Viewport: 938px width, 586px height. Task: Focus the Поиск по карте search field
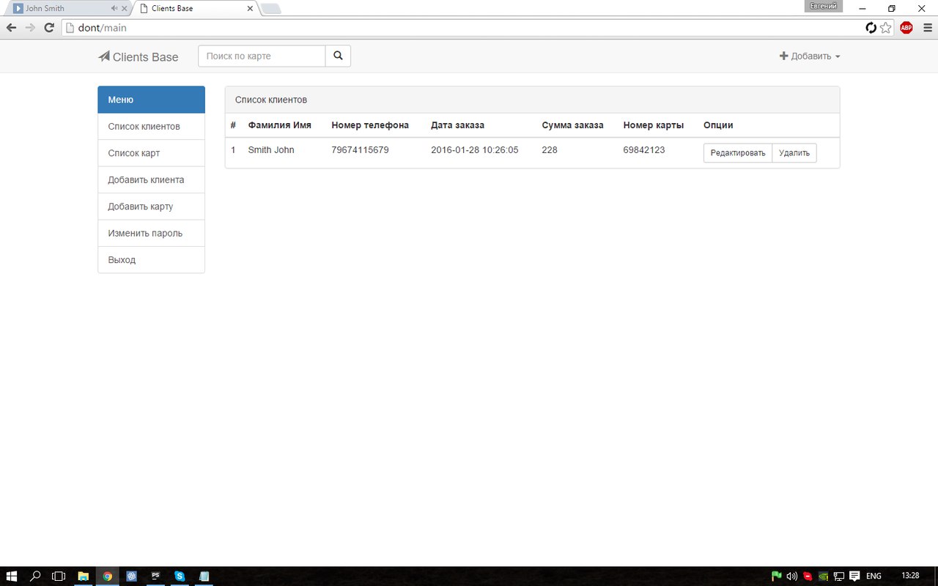tap(262, 56)
